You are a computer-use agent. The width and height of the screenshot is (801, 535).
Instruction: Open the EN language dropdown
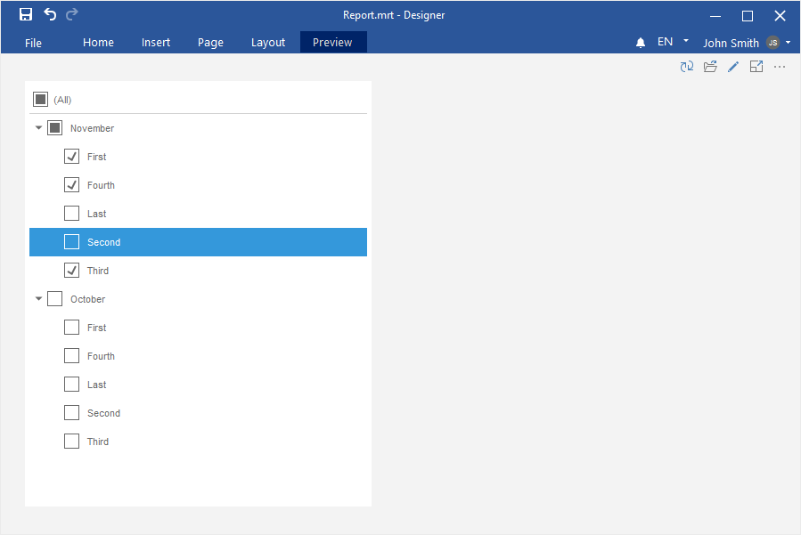(685, 41)
